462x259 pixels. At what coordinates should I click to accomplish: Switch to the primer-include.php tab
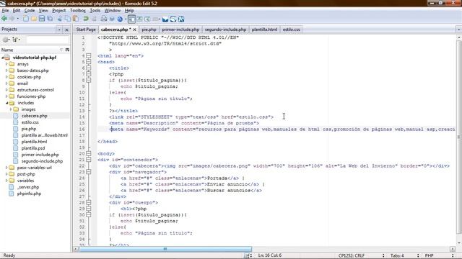point(180,29)
